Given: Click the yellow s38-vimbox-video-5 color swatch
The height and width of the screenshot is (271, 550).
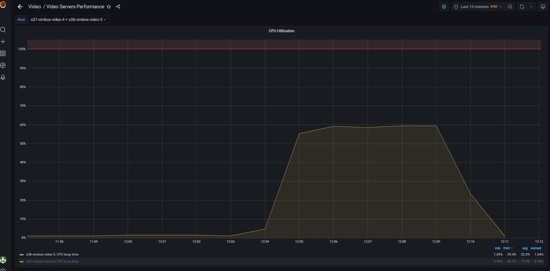Looking at the screenshot, I should tap(21, 255).
